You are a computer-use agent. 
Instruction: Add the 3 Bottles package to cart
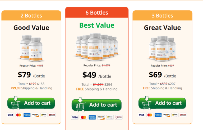162,103
